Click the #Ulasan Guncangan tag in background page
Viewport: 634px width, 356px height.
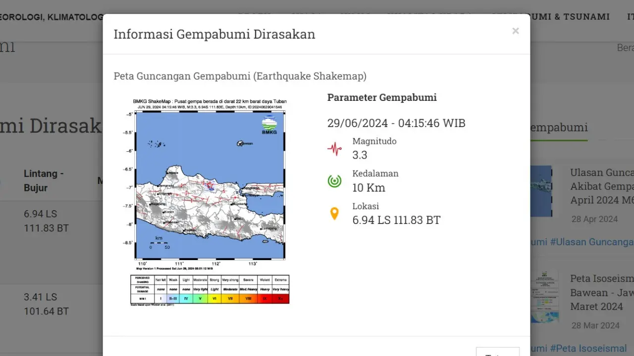coord(592,242)
